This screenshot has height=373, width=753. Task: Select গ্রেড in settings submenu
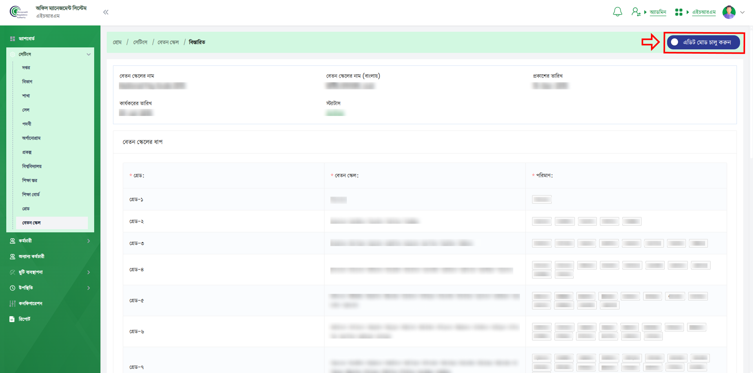coord(26,209)
